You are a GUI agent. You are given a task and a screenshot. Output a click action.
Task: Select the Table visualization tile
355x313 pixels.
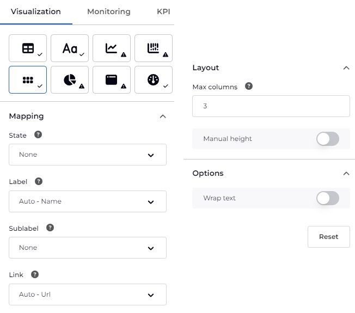tap(28, 48)
